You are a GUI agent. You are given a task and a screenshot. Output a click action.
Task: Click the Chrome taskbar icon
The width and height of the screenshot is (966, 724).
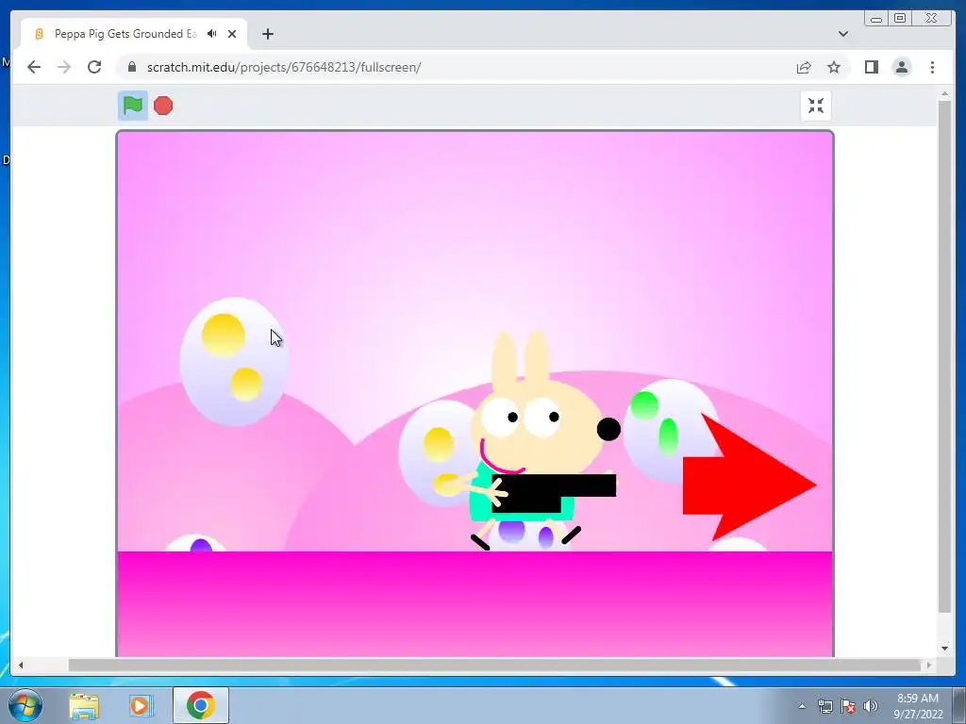[200, 705]
